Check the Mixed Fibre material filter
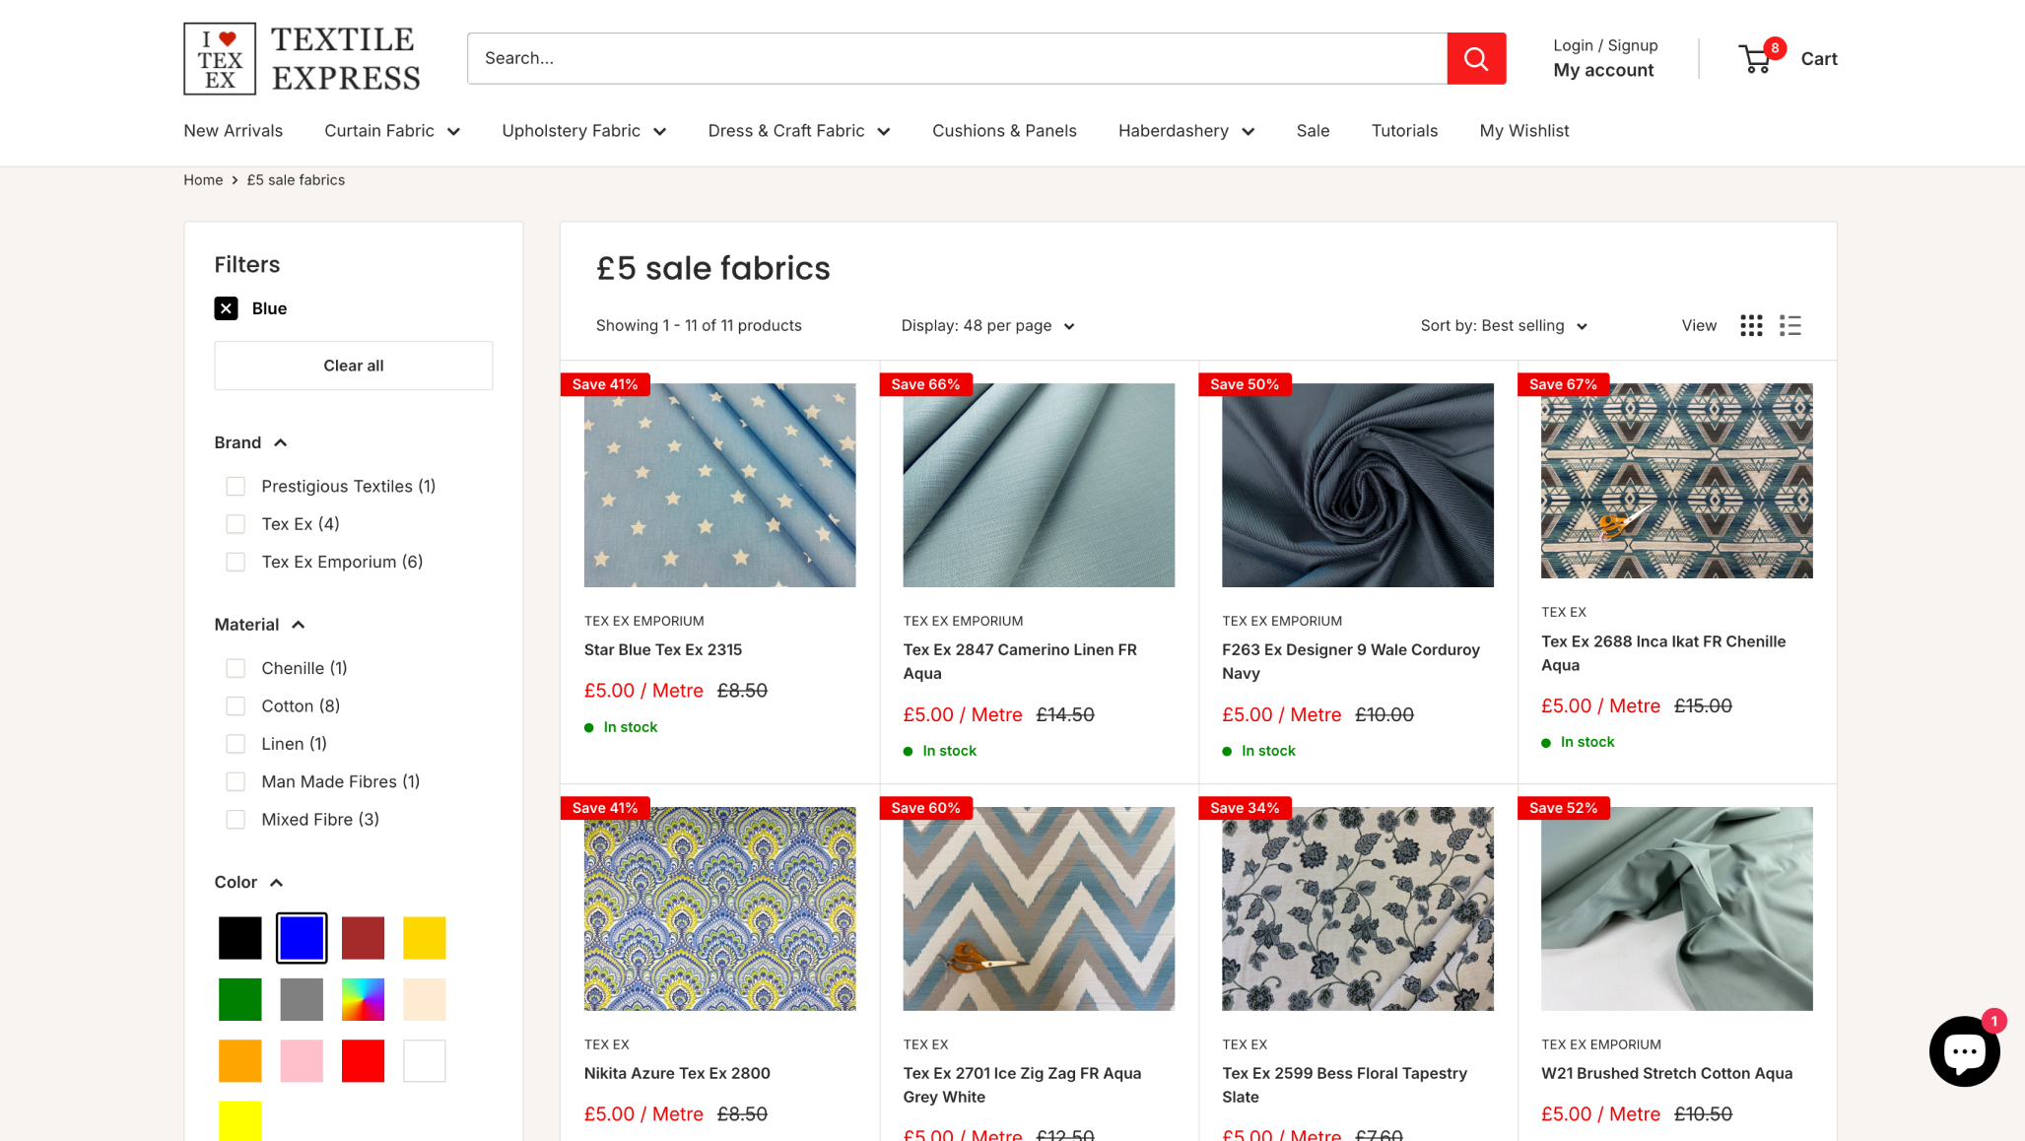The height and width of the screenshot is (1141, 2025). (x=236, y=820)
